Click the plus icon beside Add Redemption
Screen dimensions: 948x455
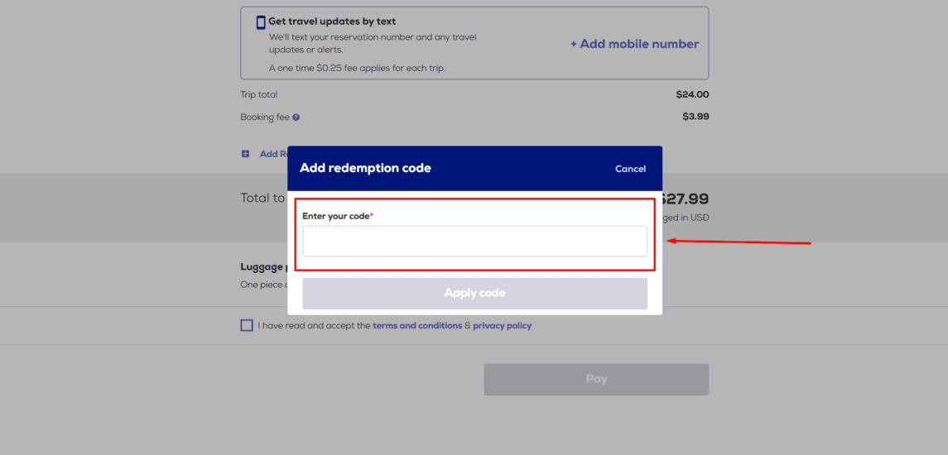(x=245, y=154)
